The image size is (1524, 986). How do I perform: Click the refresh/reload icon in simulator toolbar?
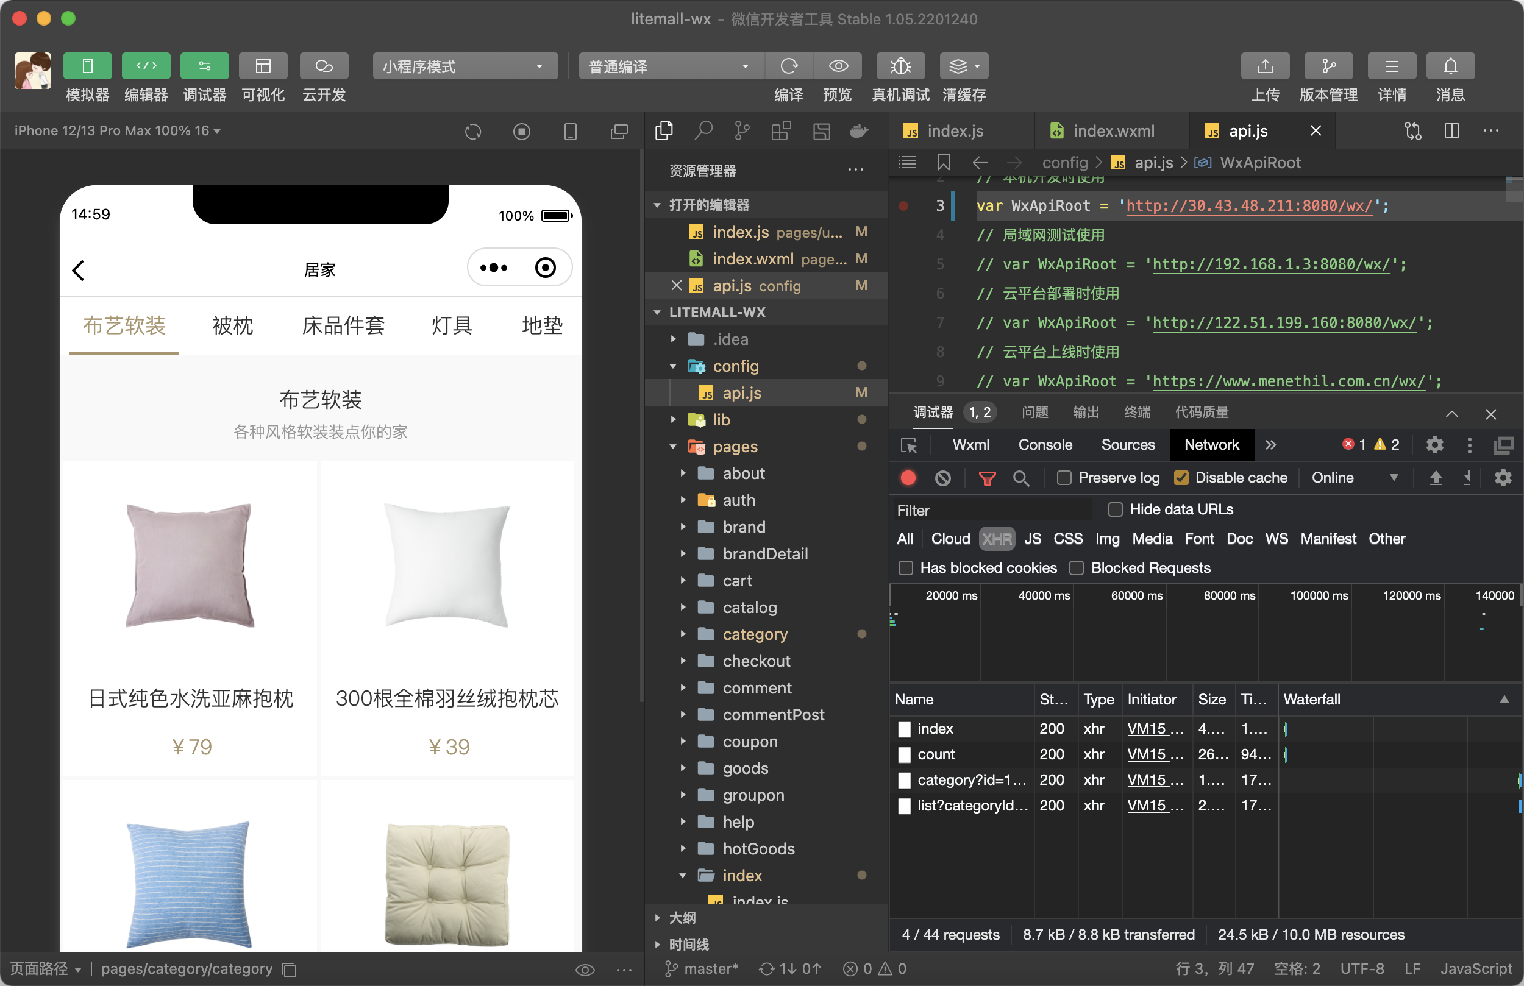tap(472, 133)
